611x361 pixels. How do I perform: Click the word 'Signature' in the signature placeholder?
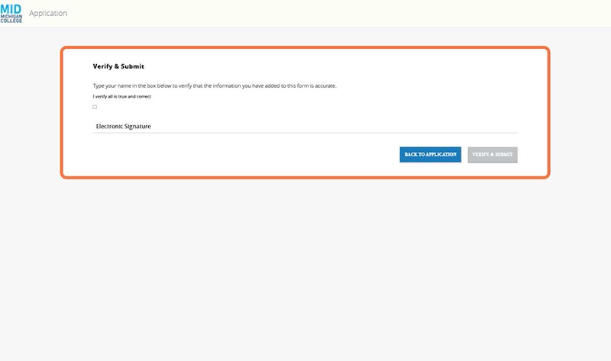click(x=137, y=126)
